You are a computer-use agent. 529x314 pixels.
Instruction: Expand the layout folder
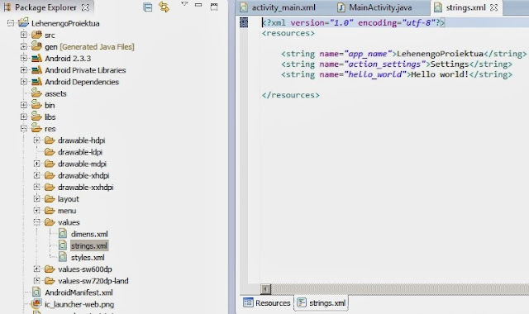coord(36,198)
